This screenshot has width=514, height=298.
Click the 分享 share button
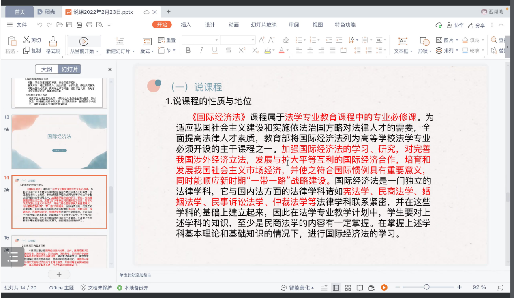pyautogui.click(x=477, y=25)
